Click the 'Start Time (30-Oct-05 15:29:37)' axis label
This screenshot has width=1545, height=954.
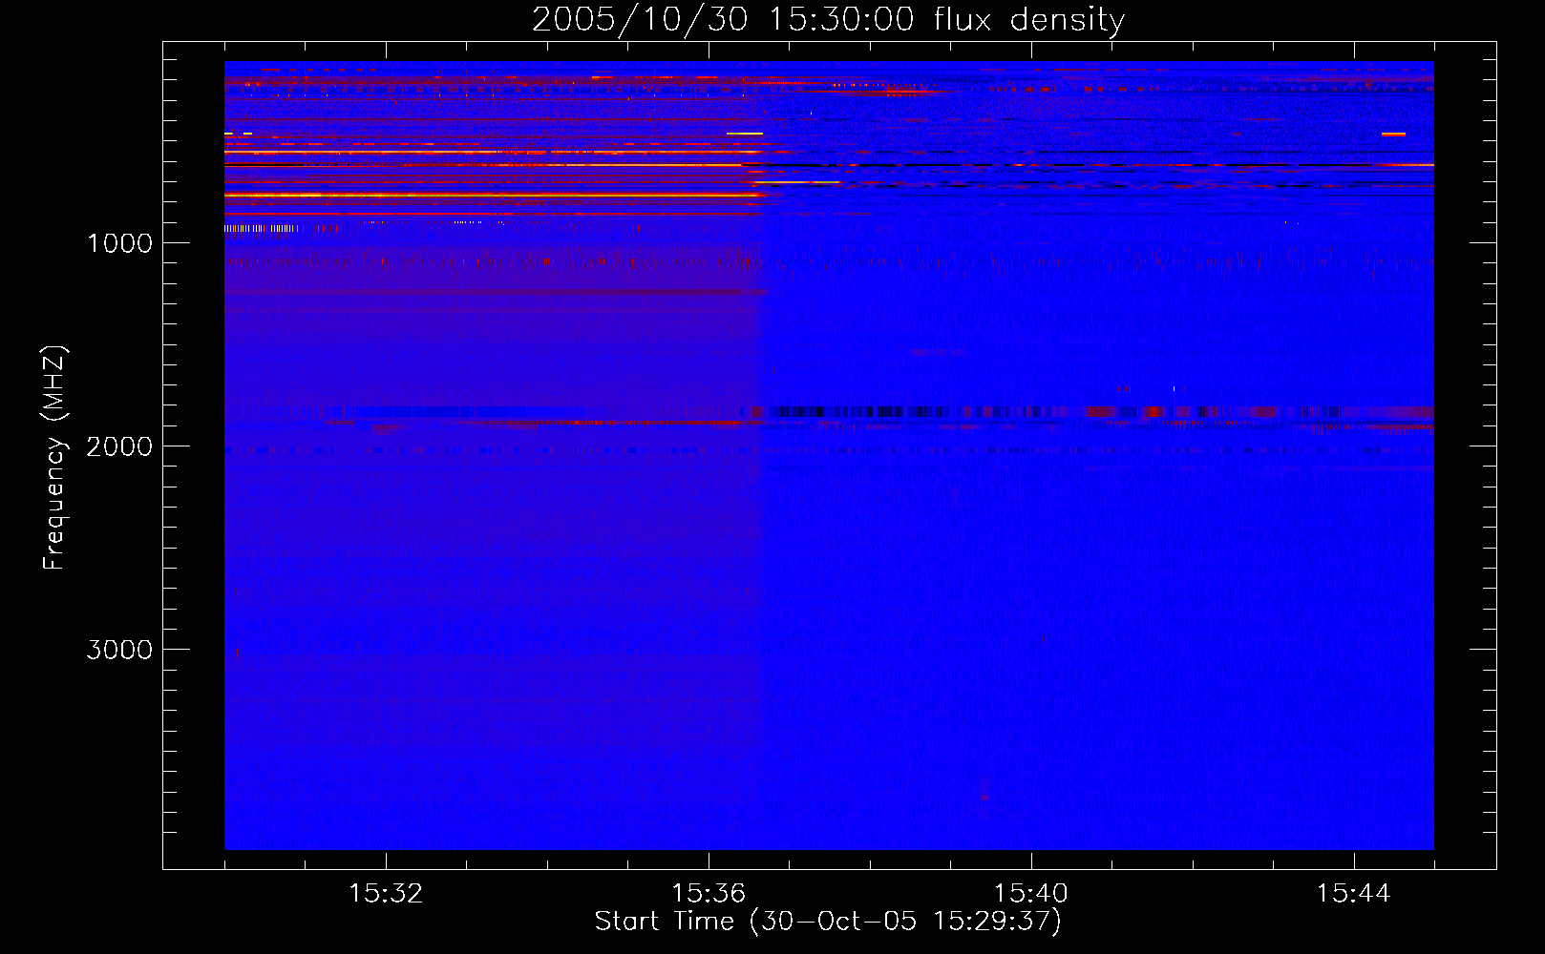828,922
